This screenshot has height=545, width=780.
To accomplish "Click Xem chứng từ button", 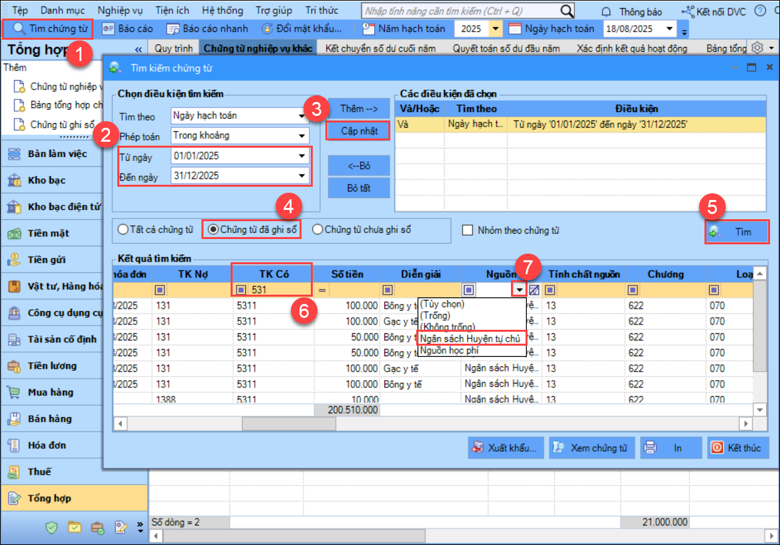I will 592,448.
